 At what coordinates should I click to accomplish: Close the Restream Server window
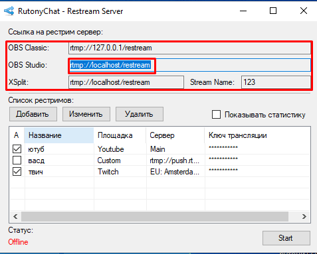[304, 11]
